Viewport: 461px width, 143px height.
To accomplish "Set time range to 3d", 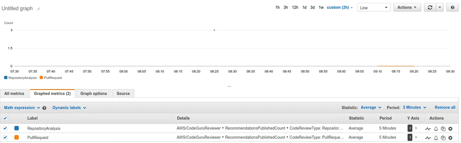I will click(x=313, y=8).
